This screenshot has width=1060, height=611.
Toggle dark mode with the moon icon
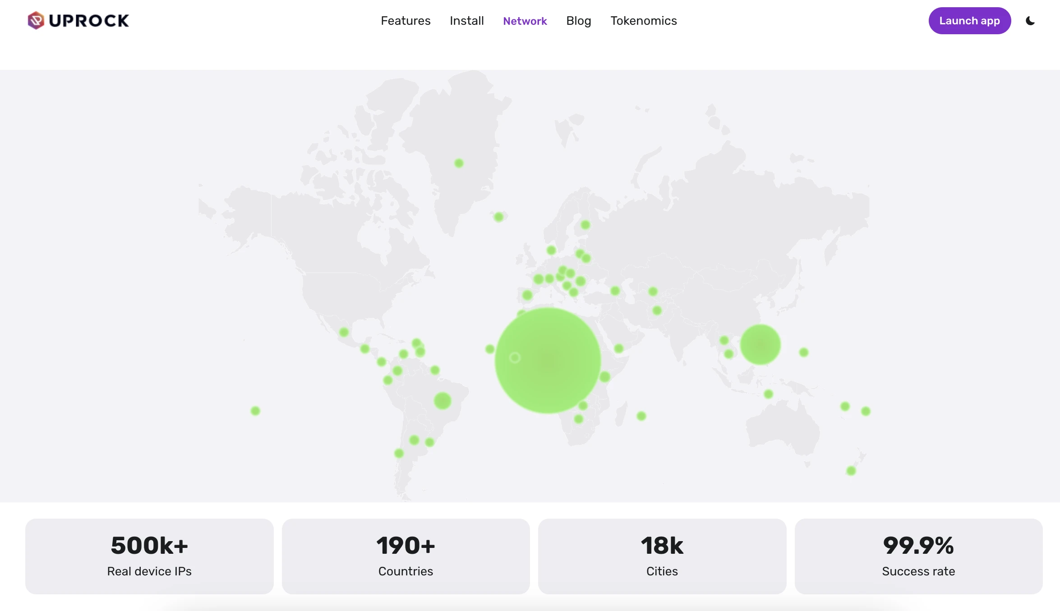click(x=1030, y=21)
